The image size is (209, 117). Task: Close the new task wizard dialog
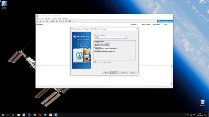(x=137, y=29)
